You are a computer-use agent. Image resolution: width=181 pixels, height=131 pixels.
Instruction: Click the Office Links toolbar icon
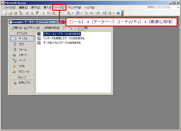(x=69, y=13)
